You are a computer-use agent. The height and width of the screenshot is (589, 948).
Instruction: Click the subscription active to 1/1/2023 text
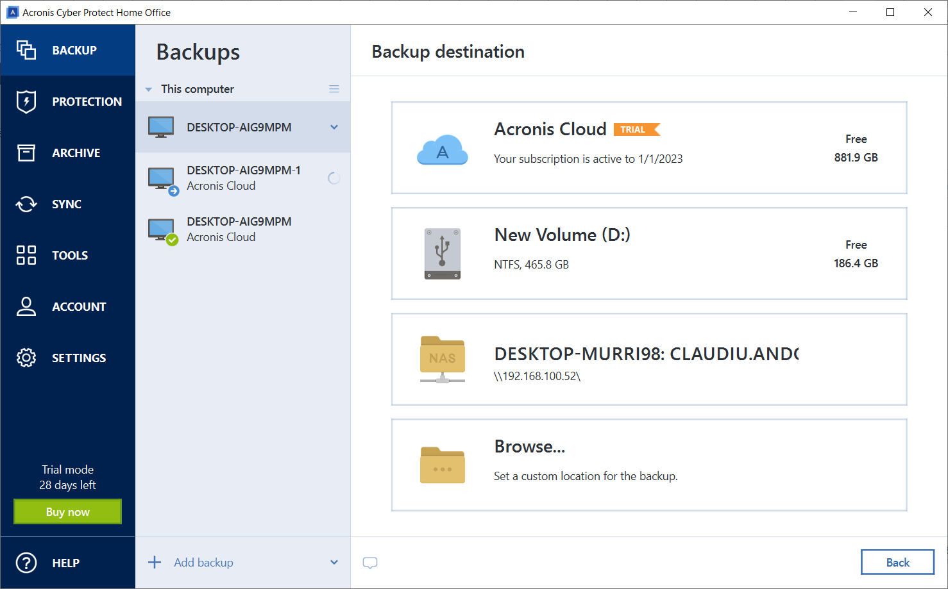pos(588,158)
